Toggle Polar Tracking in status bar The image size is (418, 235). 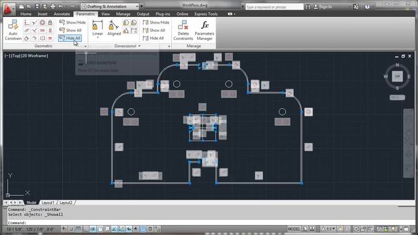pos(93,229)
